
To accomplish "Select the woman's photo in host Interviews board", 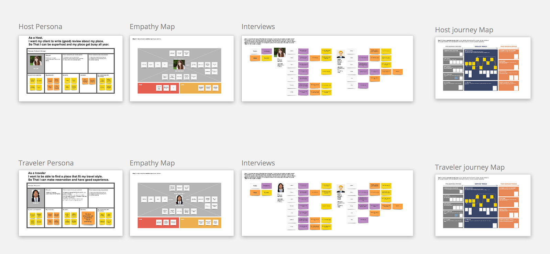I will (x=279, y=53).
